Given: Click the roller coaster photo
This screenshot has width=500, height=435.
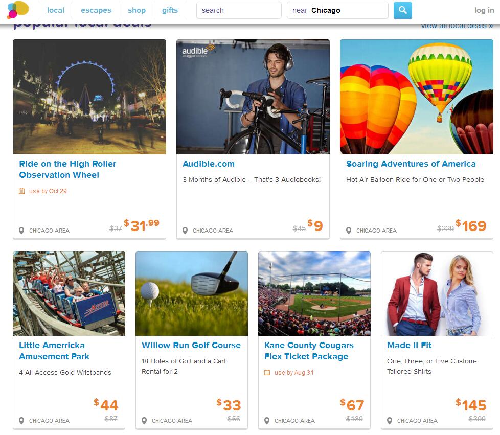Looking at the screenshot, I should [x=69, y=293].
